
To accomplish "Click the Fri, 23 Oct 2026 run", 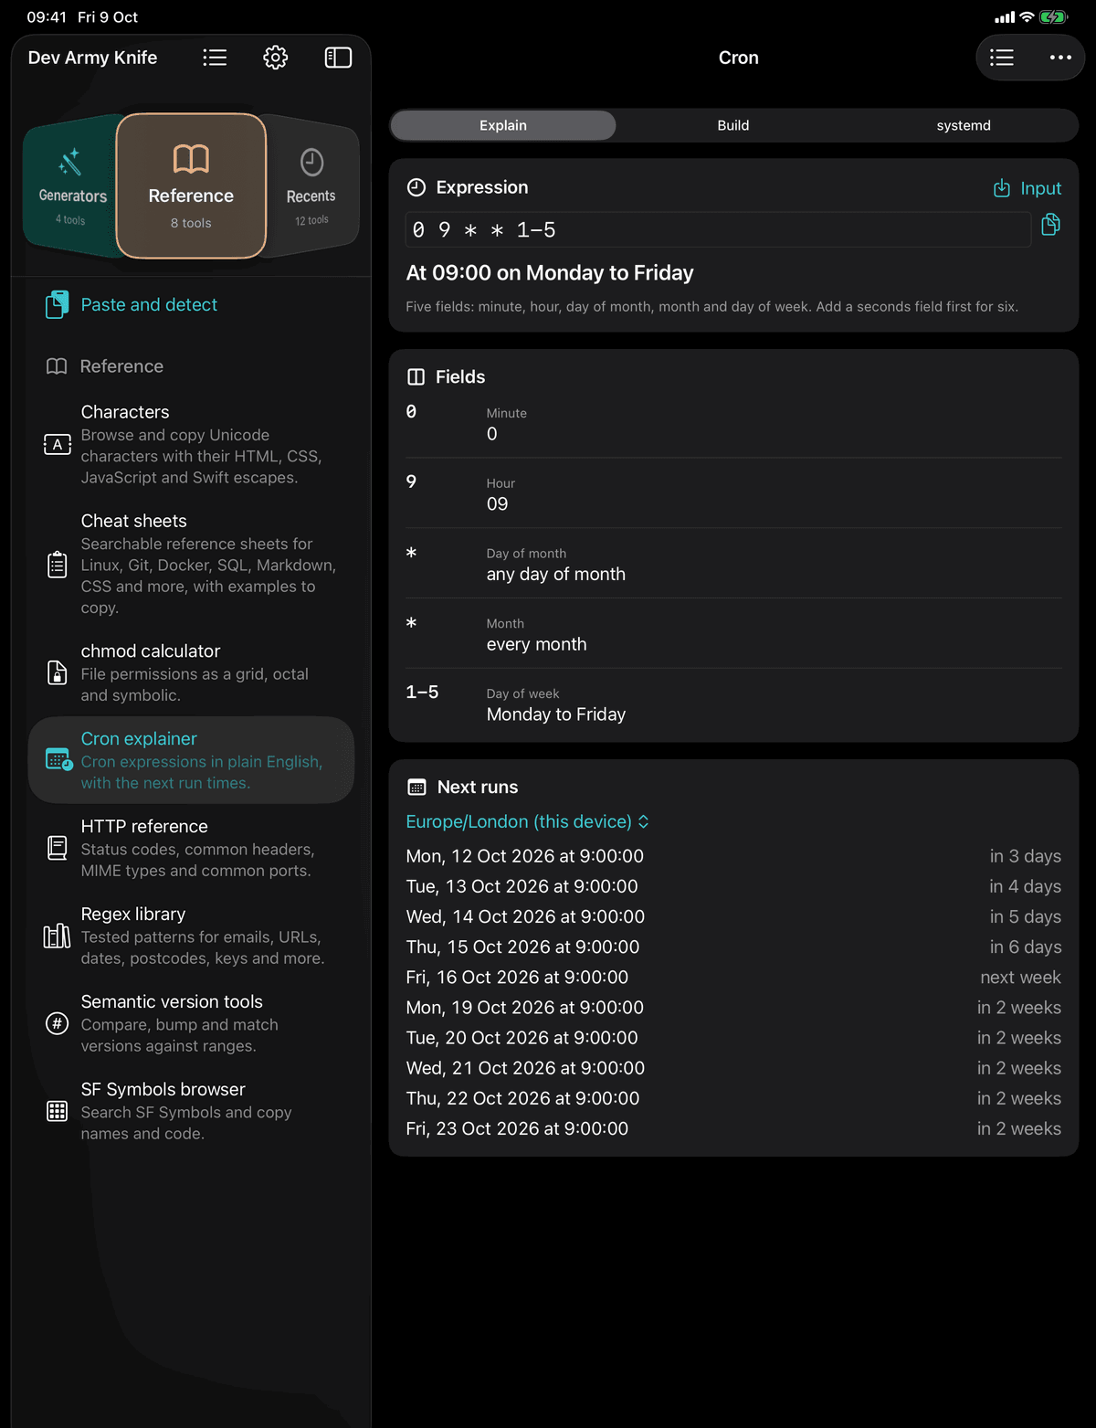I will (x=733, y=1128).
